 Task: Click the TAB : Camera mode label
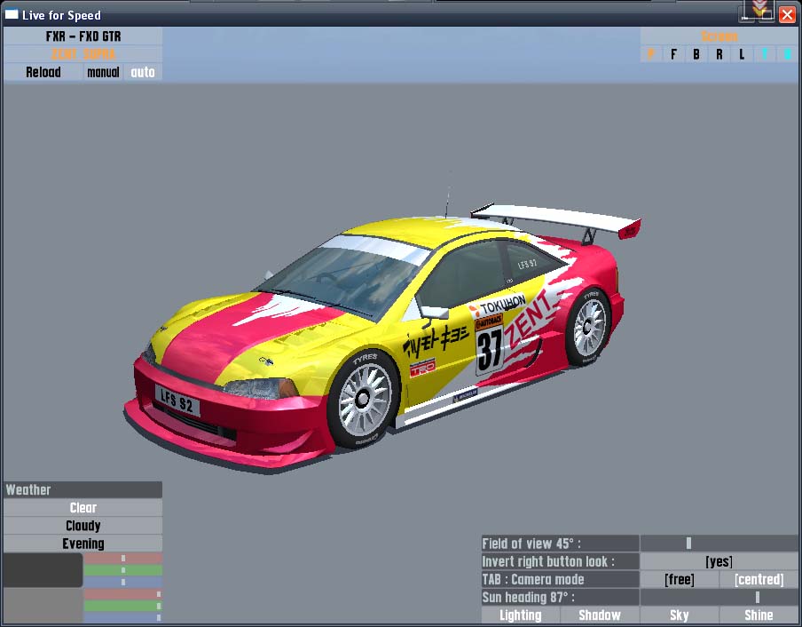[x=560, y=579]
